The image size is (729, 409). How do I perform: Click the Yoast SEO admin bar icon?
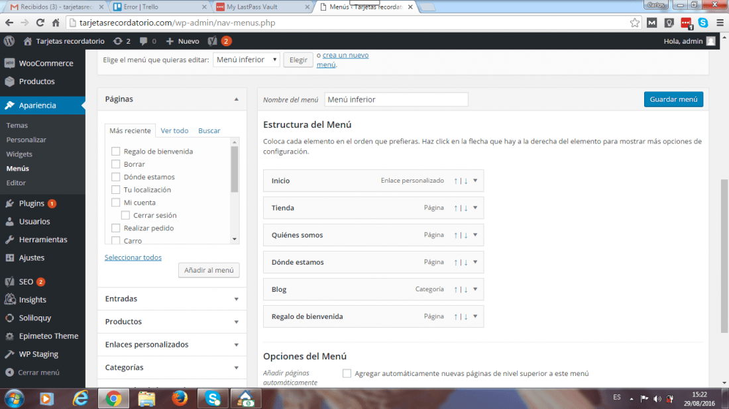coord(213,41)
